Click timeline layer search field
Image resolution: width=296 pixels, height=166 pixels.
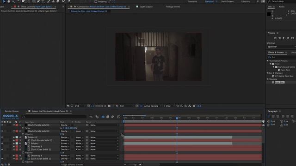(x=54, y=117)
